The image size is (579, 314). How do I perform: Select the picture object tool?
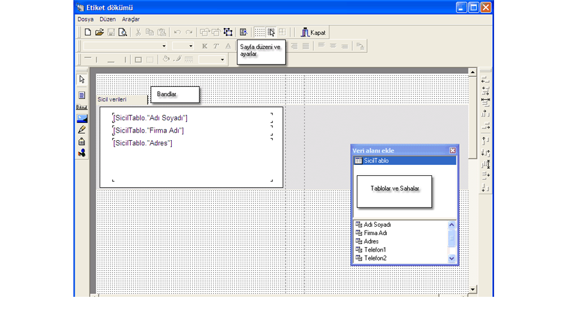pyautogui.click(x=82, y=118)
